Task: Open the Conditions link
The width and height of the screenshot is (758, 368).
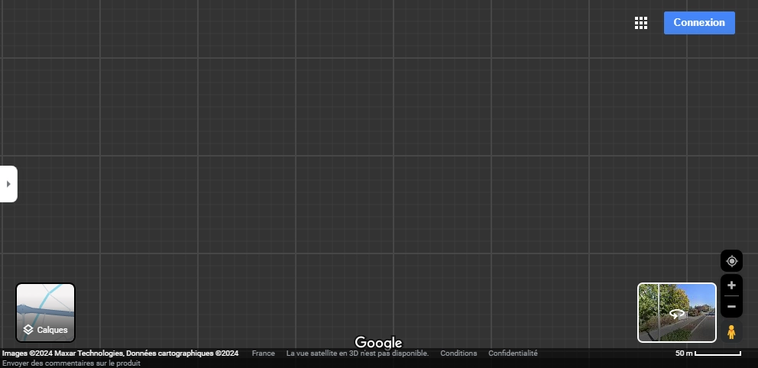Action: pos(458,353)
